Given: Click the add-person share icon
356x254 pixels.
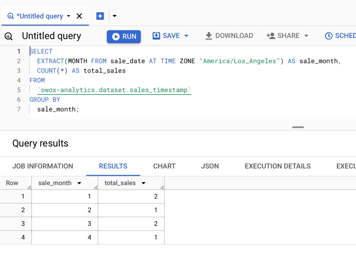Looking at the screenshot, I should click(x=271, y=36).
